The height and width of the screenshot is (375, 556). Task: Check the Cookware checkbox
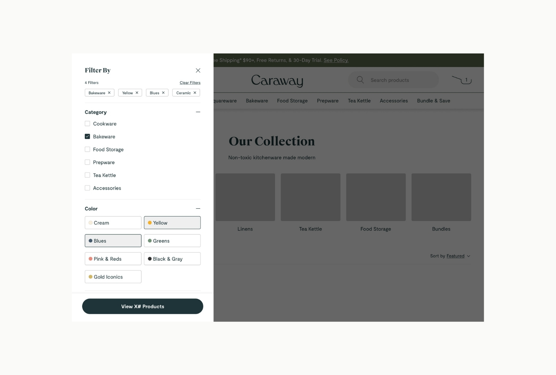[87, 124]
